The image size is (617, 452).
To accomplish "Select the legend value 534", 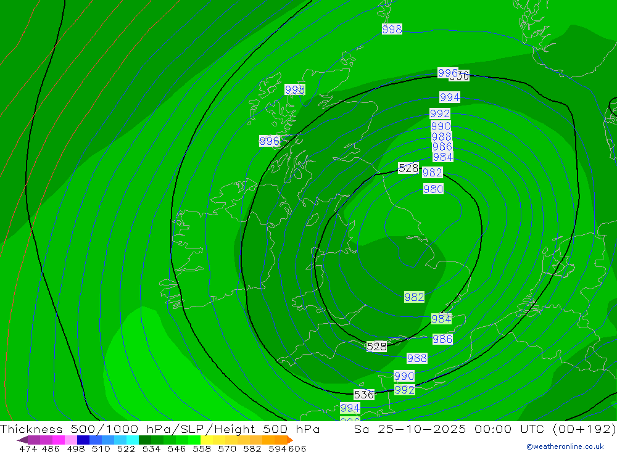I will tap(152, 448).
